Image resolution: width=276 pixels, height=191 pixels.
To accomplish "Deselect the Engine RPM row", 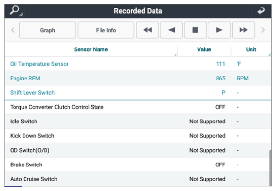I will [138, 78].
